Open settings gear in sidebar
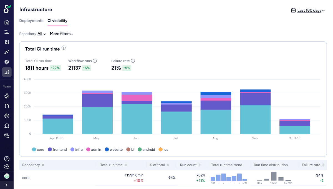 (x=7, y=167)
